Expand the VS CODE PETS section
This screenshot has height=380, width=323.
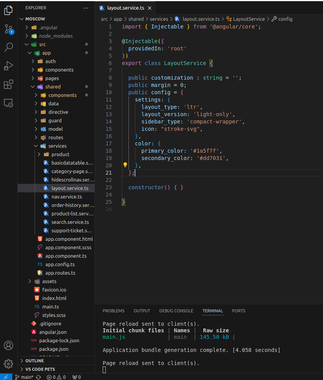tap(40, 369)
